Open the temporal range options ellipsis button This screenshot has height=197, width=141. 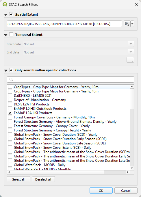(130, 60)
